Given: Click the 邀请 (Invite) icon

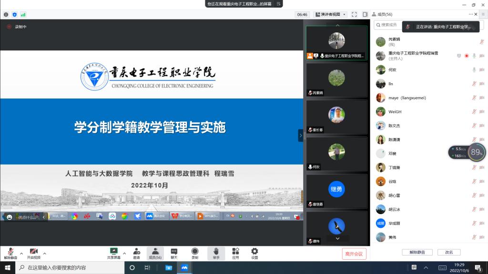Looking at the screenshot, I should pos(136,253).
